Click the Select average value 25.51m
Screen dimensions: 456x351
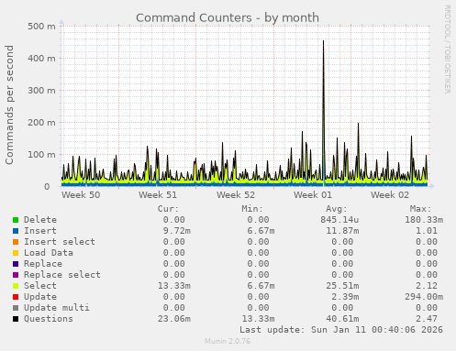point(342,286)
